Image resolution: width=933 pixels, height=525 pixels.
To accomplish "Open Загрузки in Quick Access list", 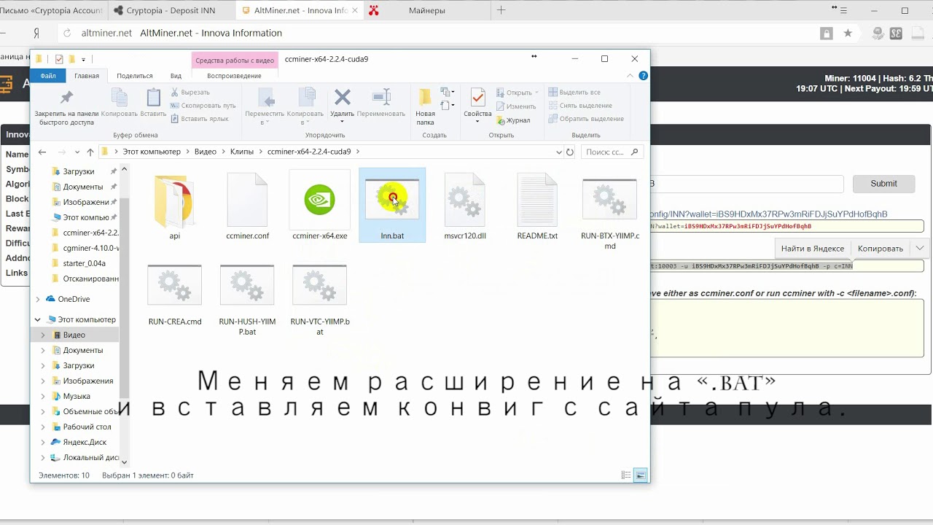I will coord(78,171).
